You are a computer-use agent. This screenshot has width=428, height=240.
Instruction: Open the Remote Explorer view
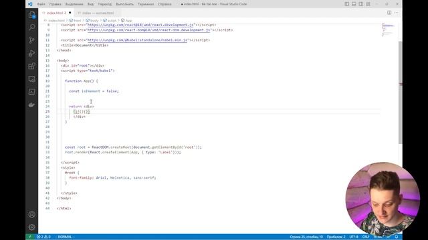32,79
